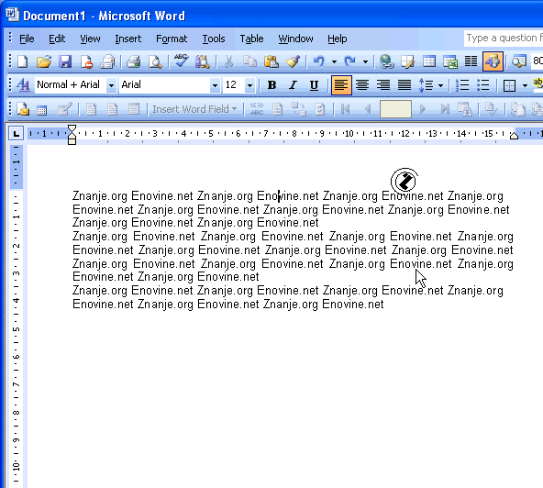This screenshot has height=488, width=543.
Task: Create a new blank document
Action: point(23,62)
